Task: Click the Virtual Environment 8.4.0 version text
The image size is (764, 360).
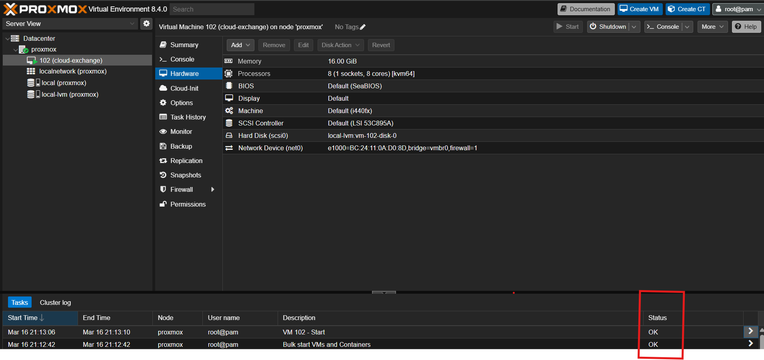Action: pos(128,9)
